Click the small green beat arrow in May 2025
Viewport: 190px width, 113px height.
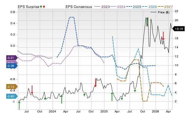122,99
